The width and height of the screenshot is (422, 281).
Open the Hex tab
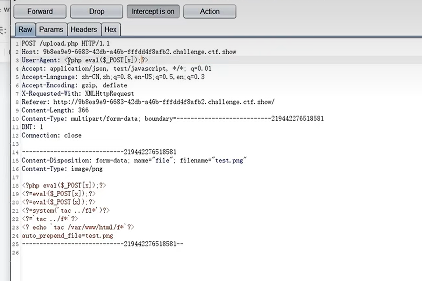(110, 29)
